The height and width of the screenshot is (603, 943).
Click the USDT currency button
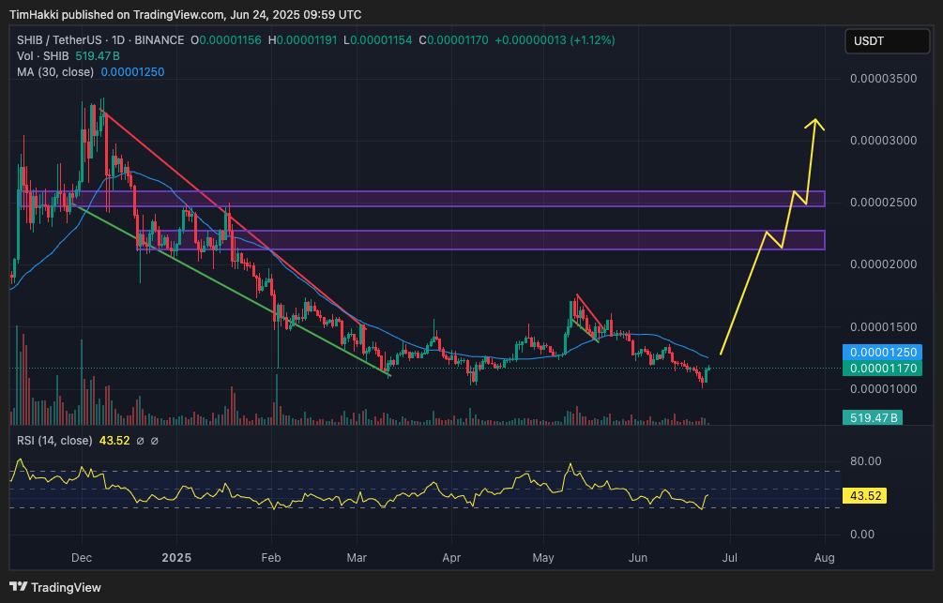point(887,41)
